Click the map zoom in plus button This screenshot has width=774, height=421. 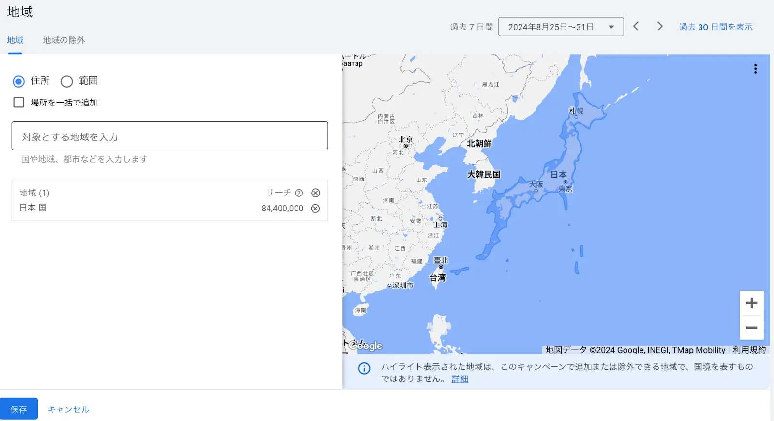tap(751, 303)
